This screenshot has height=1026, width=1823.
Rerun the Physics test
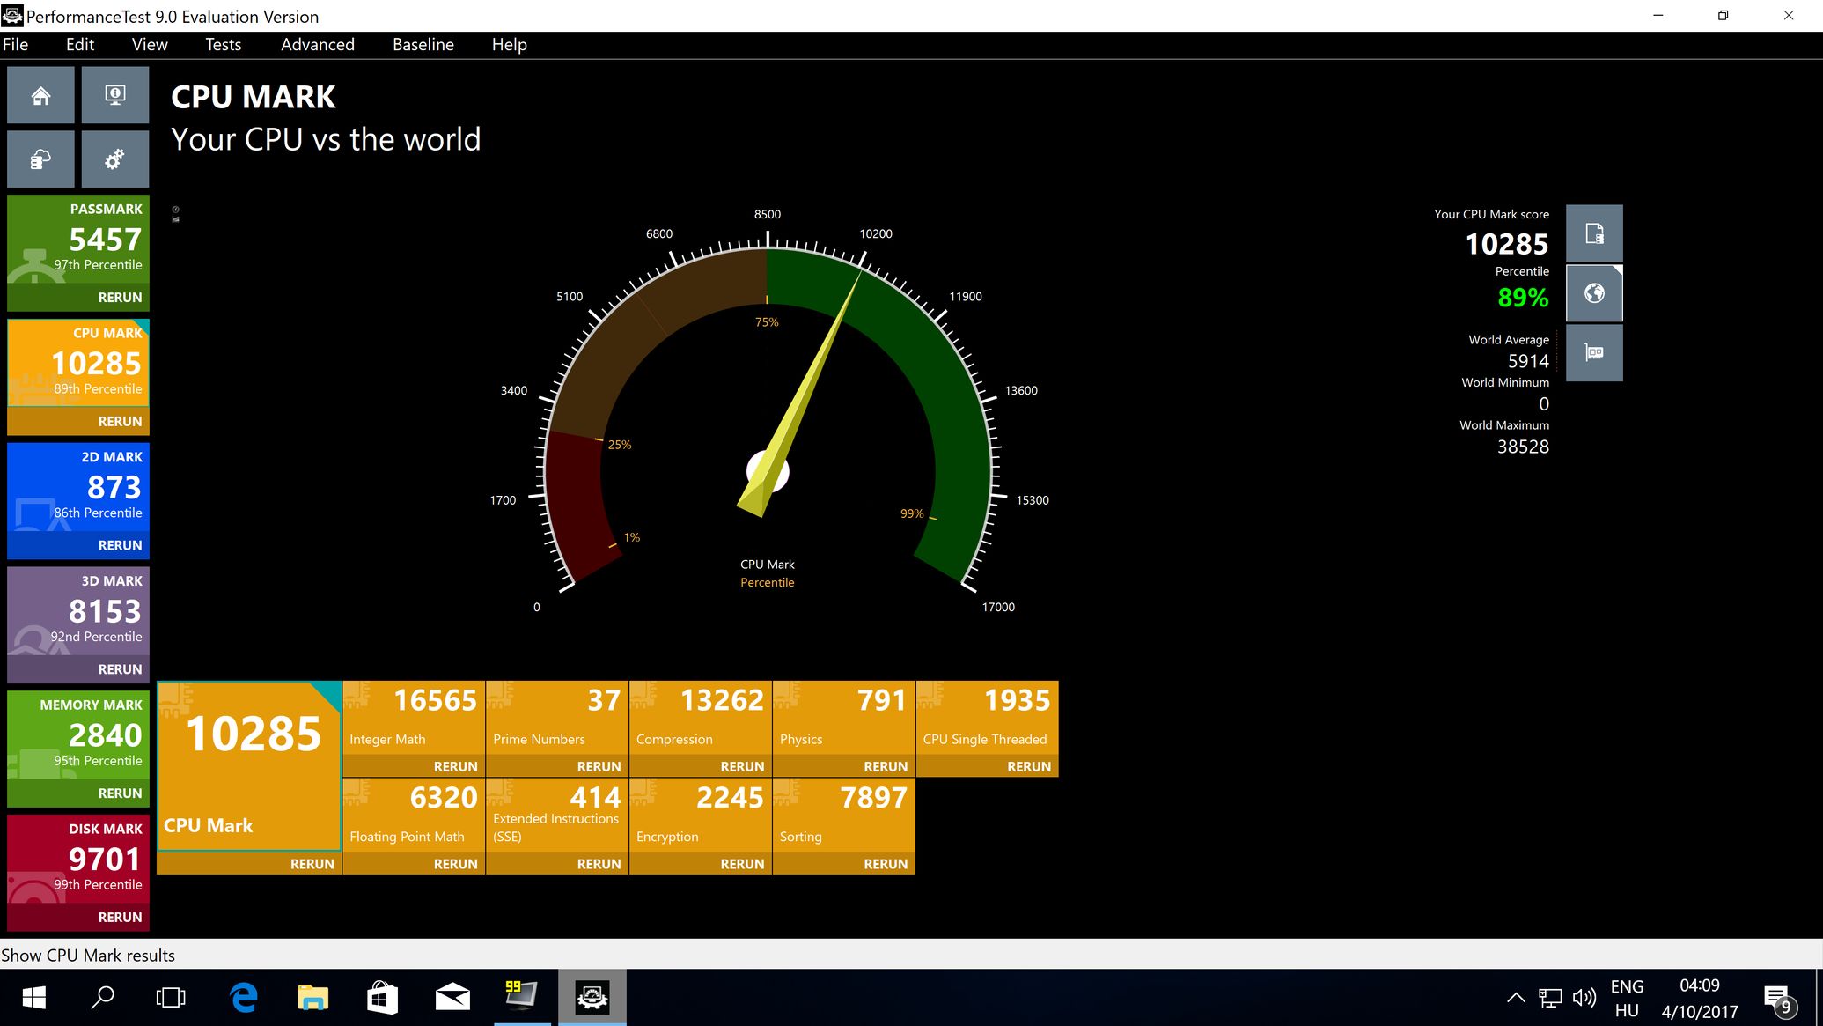886,767
